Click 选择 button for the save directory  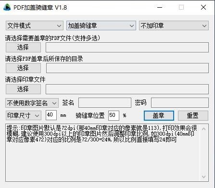coord(23,68)
